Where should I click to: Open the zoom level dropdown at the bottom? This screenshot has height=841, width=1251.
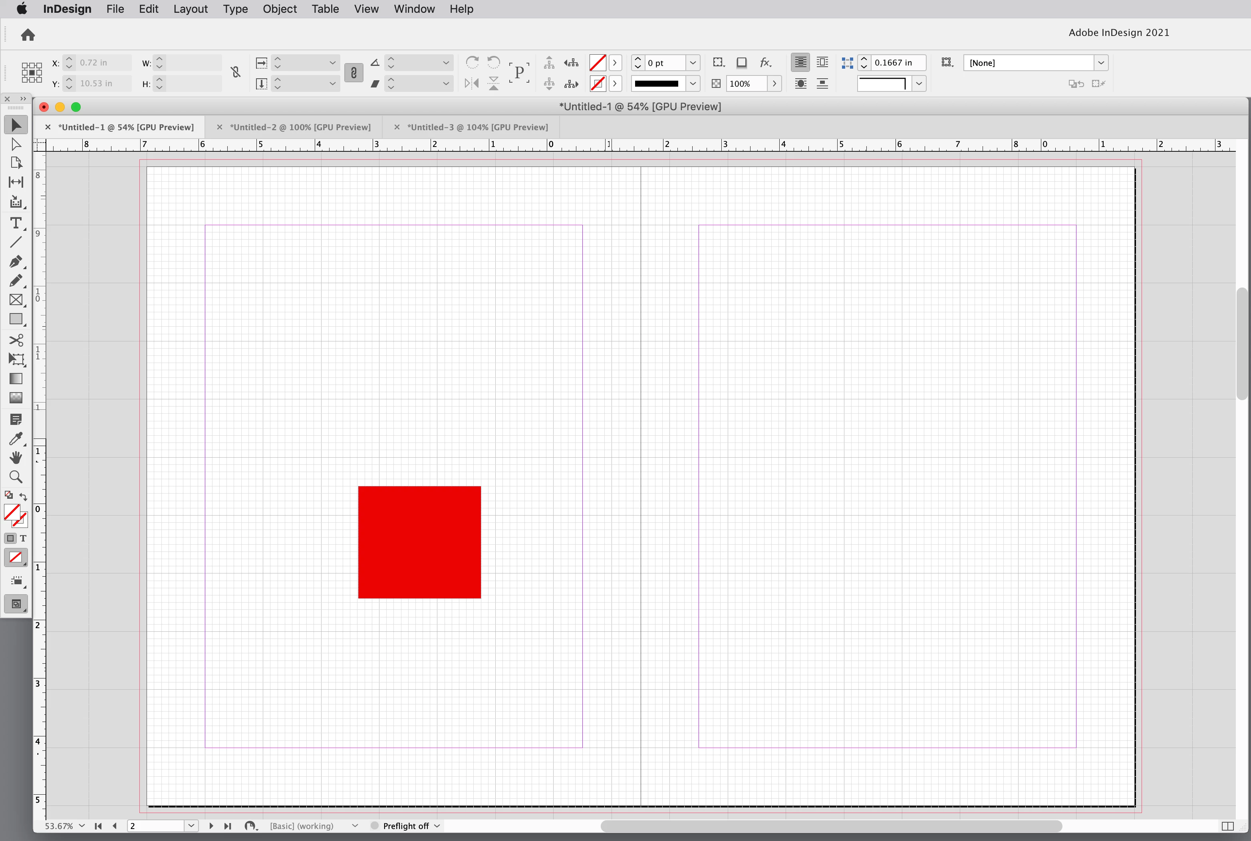pos(81,826)
